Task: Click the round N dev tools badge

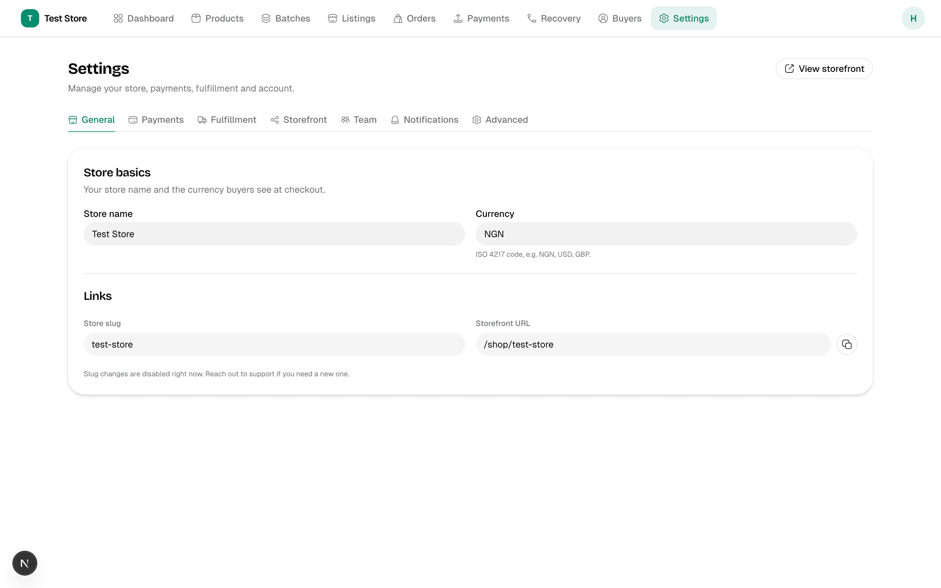Action: tap(25, 563)
